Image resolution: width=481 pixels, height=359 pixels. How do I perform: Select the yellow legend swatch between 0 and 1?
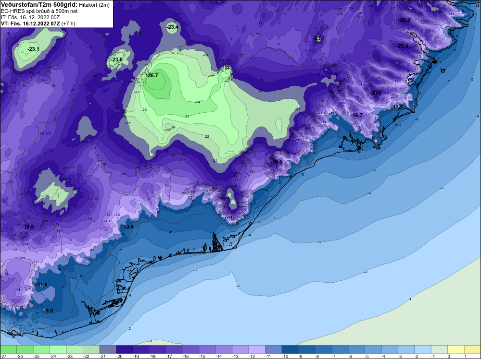coord(456,349)
